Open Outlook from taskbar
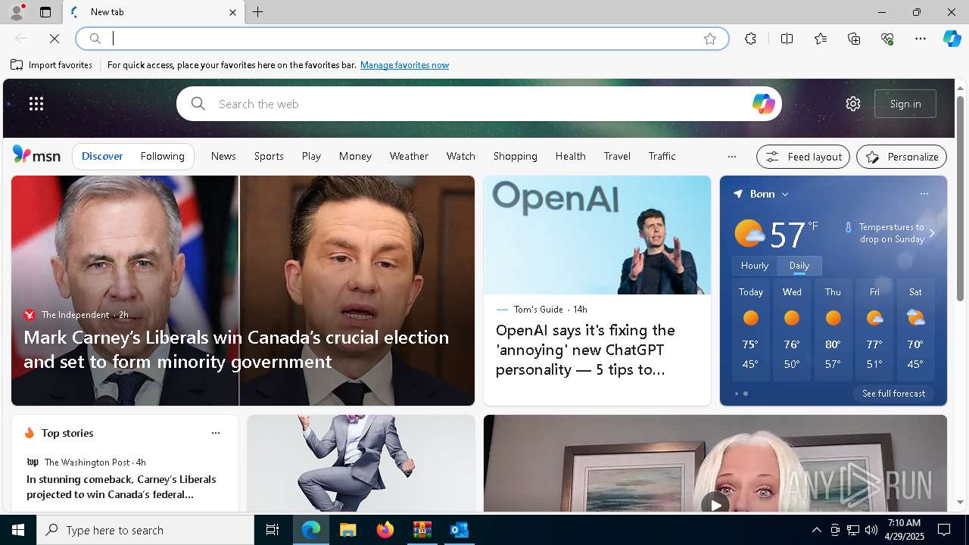969x545 pixels. [x=460, y=530]
